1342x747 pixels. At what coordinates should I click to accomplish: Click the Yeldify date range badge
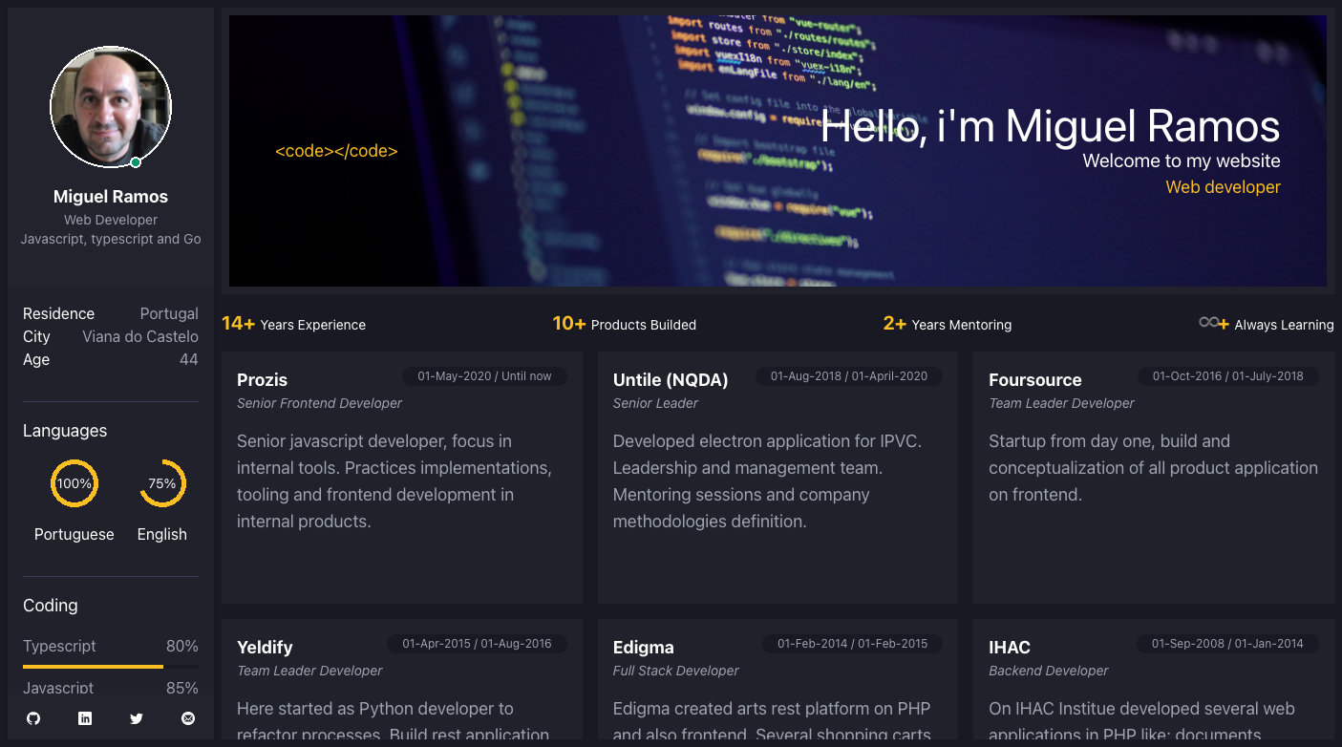(477, 643)
